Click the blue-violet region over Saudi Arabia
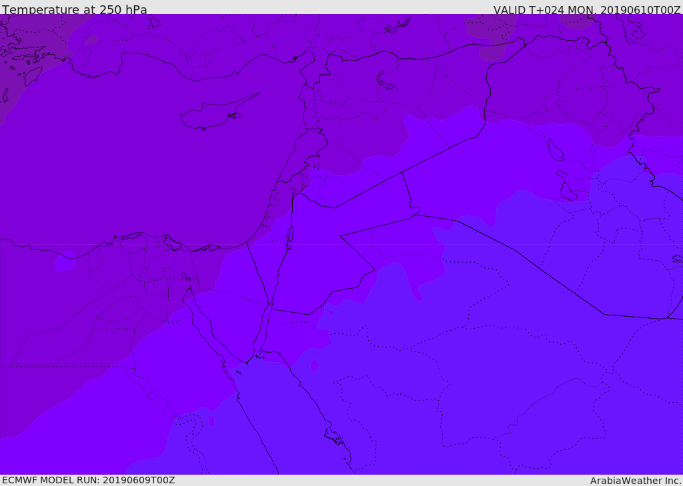 tap(500, 373)
